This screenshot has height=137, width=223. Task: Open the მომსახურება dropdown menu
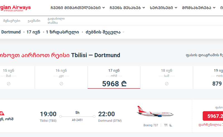click(199, 8)
